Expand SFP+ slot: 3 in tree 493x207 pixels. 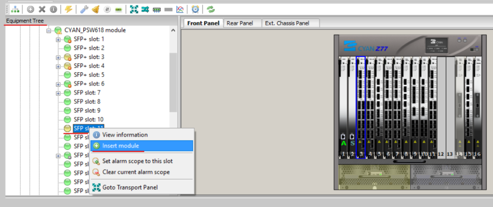click(58, 57)
